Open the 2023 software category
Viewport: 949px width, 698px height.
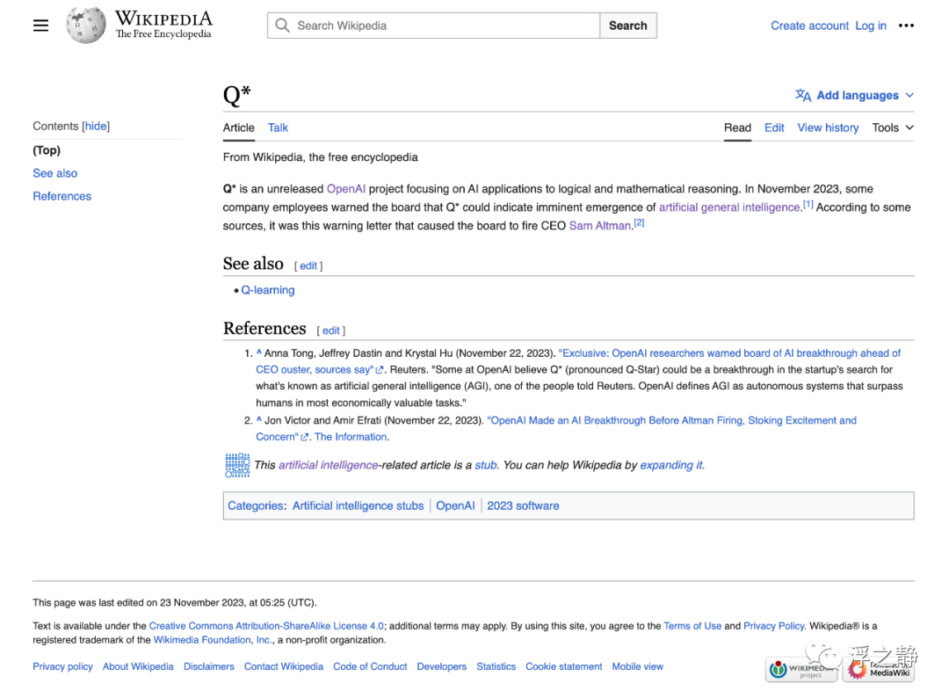tap(523, 505)
